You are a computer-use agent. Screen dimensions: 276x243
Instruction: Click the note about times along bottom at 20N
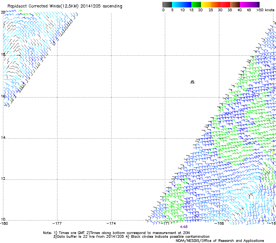click(x=138, y=233)
